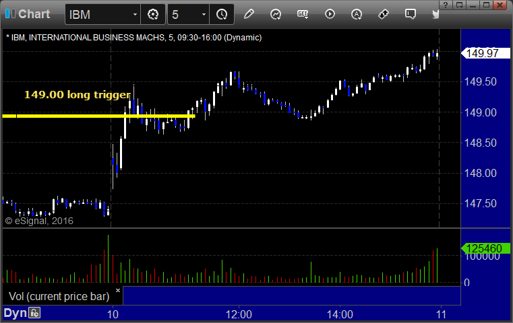The height and width of the screenshot is (323, 513).
Task: Click the 149.00 price axis label
Action: pos(481,112)
